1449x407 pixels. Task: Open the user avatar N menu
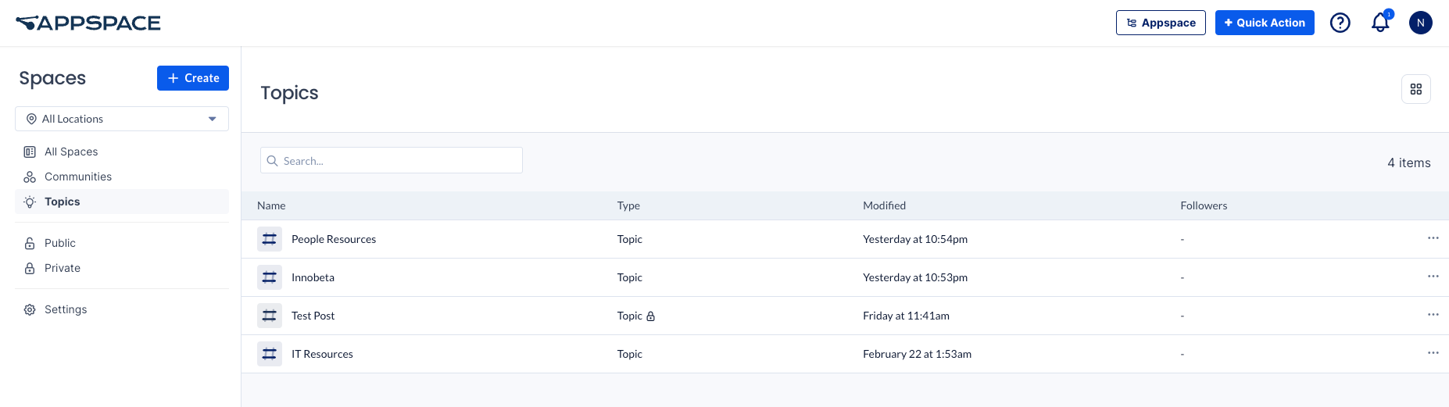point(1421,23)
